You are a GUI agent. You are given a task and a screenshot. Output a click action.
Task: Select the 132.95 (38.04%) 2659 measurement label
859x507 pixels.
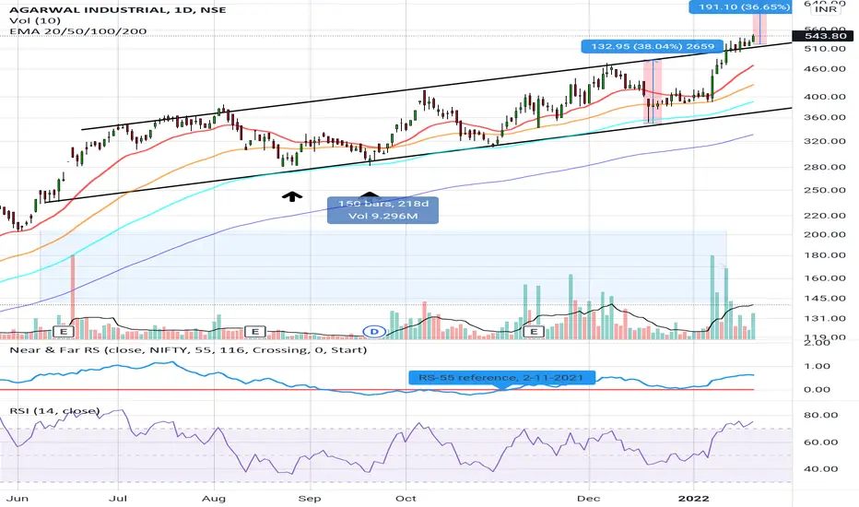click(652, 46)
